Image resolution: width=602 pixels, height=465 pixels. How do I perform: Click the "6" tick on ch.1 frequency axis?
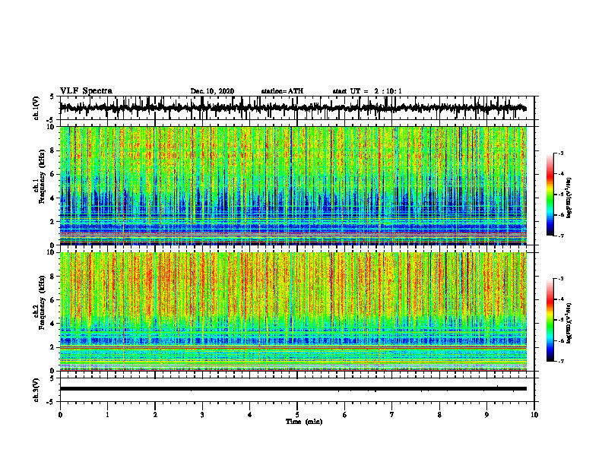coord(53,175)
